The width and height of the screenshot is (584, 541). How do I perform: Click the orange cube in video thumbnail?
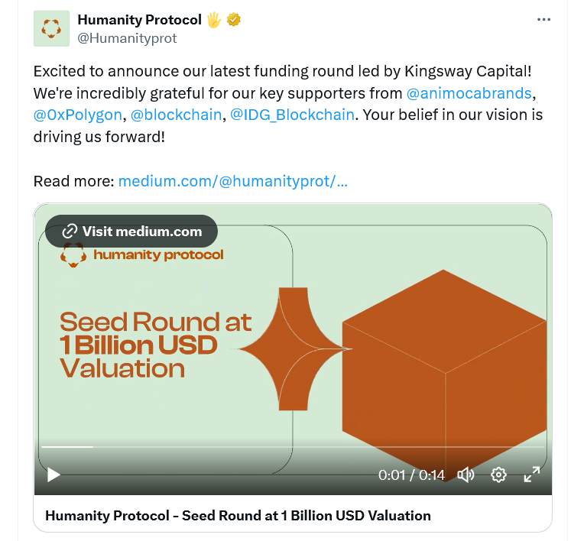tap(444, 374)
